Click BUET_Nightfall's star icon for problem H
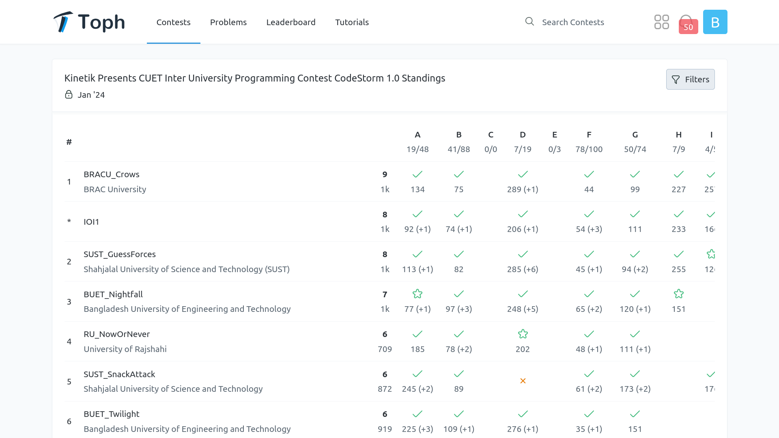This screenshot has width=779, height=438. click(678, 294)
